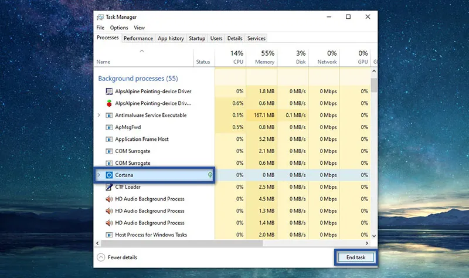
Task: Select the ApMsgFwd process row
Action: point(232,127)
